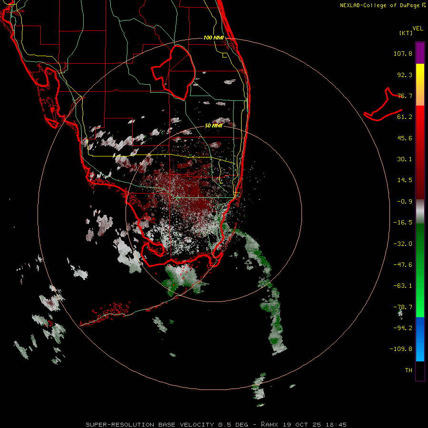The width and height of the screenshot is (428, 428).
Task: Click the -47.6 velocity scale value
Action: [x=403, y=265]
